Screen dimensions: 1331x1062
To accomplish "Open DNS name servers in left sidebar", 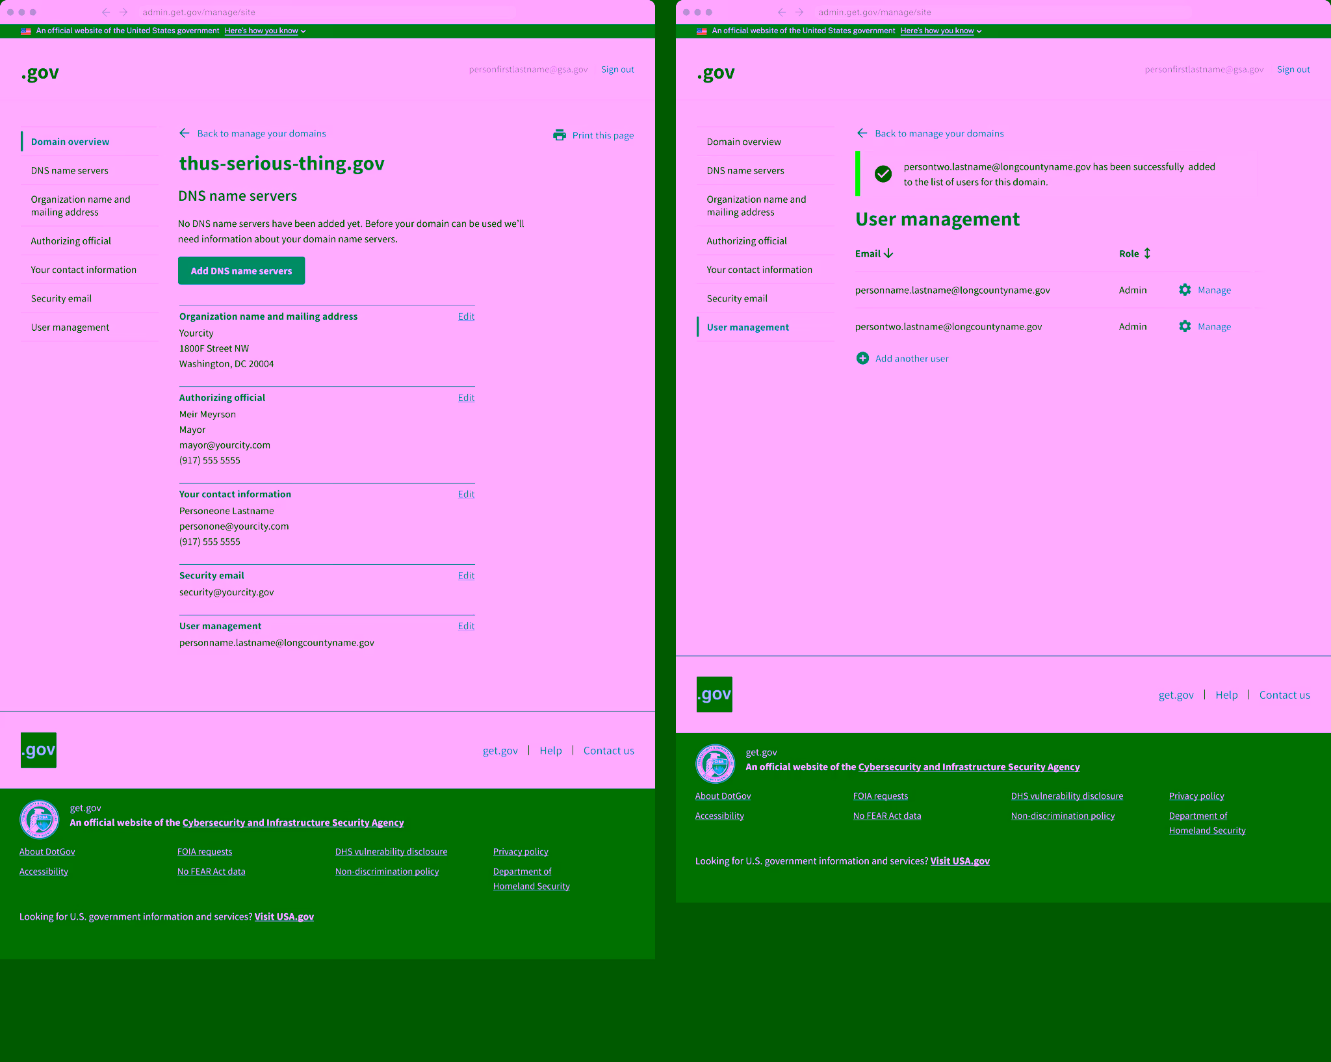I will [70, 170].
